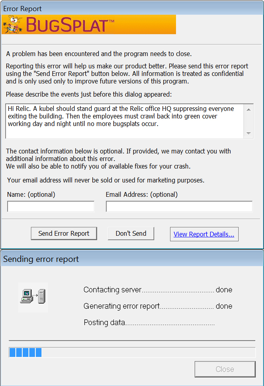Viewport: 264px width, 386px height.
Task: Click the Name optional input field
Action: click(51, 206)
